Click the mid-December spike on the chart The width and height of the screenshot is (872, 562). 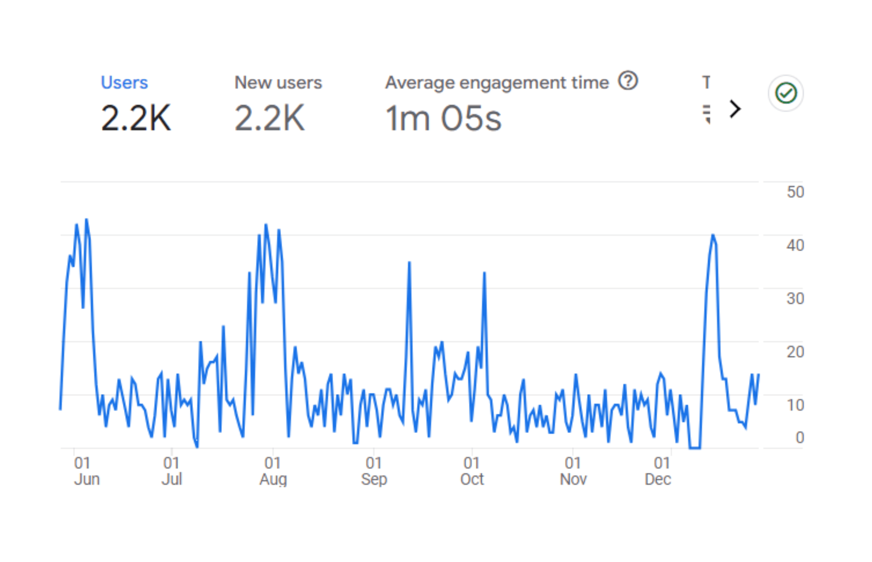click(x=713, y=235)
